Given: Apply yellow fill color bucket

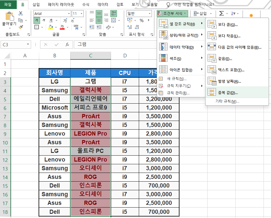Looking at the screenshot, I should 51,27.
